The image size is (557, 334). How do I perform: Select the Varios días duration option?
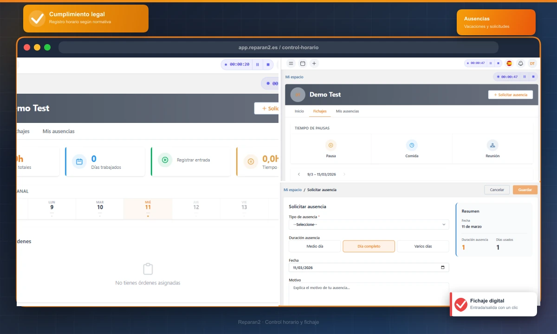tap(423, 246)
